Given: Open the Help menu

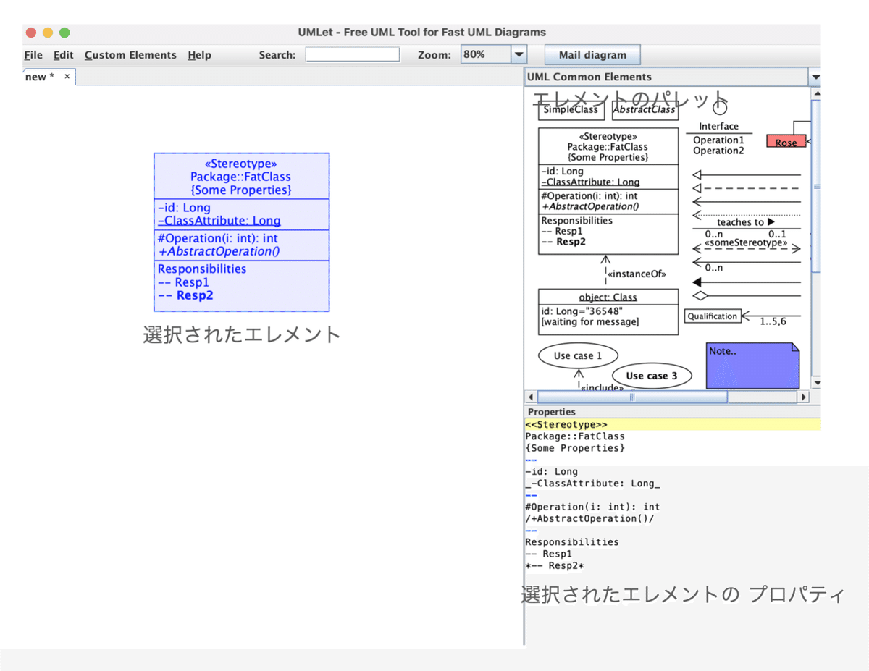Looking at the screenshot, I should (199, 55).
